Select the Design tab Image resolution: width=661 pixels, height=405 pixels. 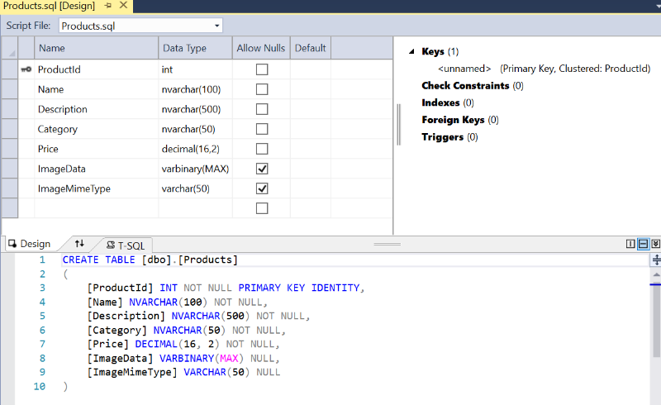30,244
